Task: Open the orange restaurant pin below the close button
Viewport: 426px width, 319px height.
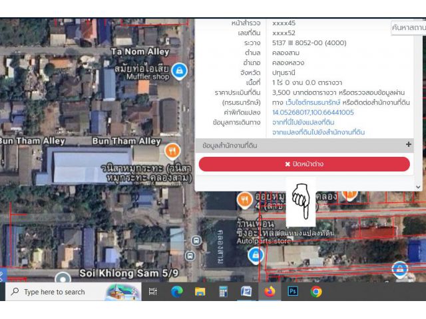Action: (244, 201)
